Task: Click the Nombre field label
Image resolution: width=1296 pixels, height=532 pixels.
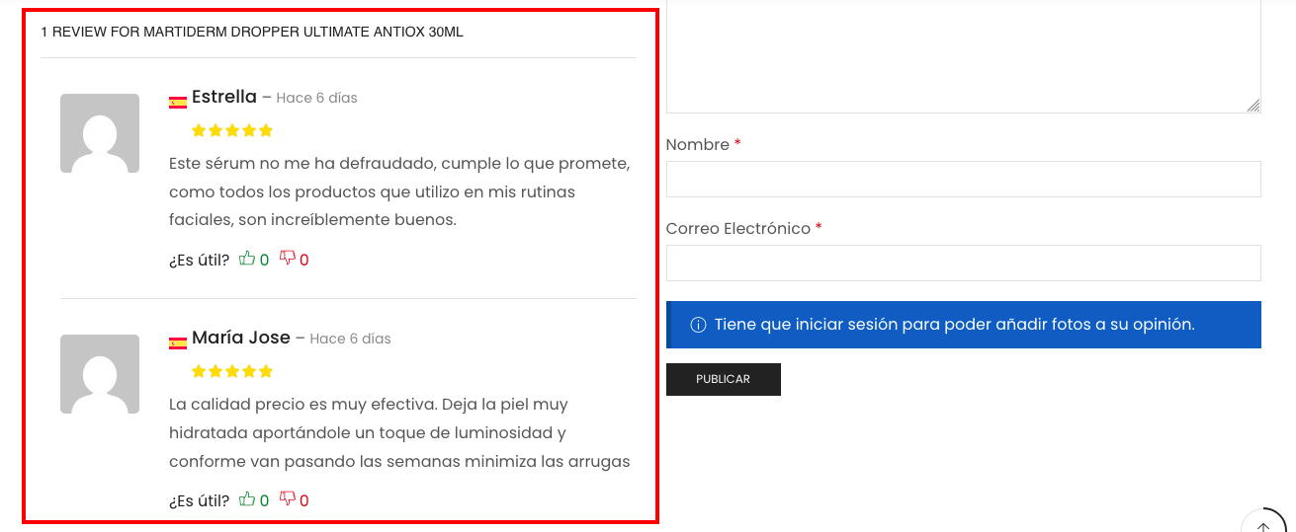Action: pos(698,145)
